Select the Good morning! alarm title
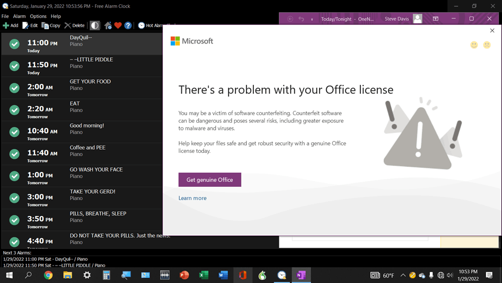The height and width of the screenshot is (283, 502). [x=87, y=125]
